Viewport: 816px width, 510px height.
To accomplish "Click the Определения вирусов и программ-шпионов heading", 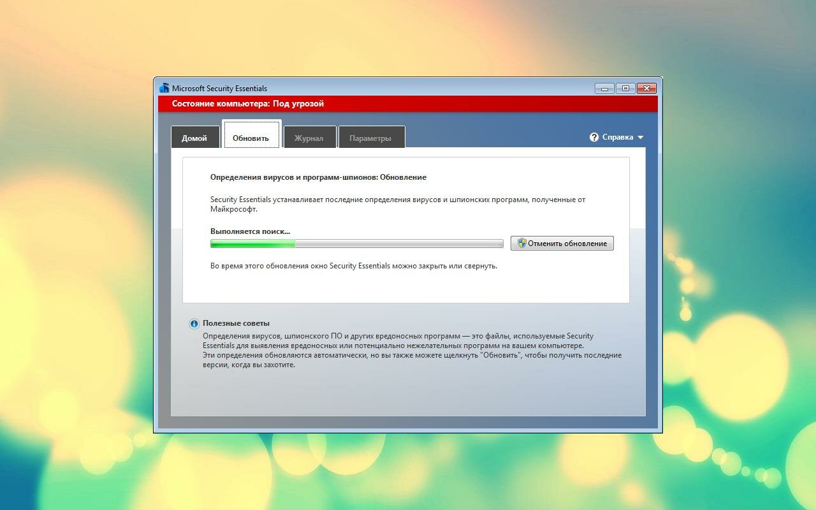I will (318, 177).
